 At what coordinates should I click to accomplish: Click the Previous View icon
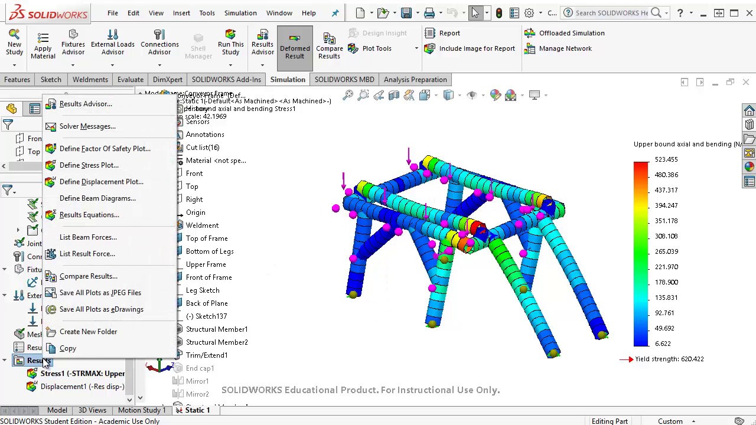point(379,95)
